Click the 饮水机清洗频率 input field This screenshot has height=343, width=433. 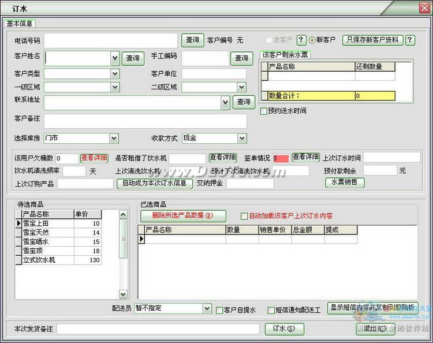click(74, 171)
